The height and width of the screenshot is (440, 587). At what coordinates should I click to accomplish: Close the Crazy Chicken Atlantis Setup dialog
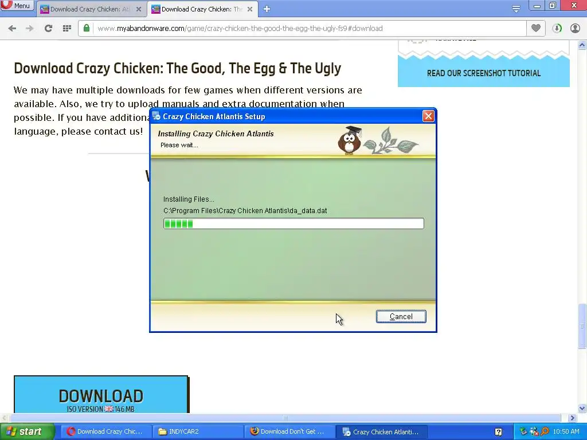coord(428,116)
